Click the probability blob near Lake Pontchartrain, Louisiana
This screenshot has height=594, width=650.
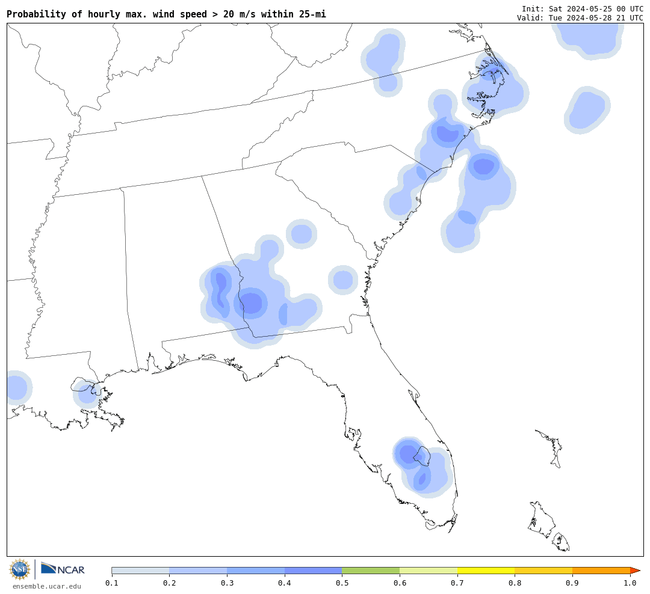pyautogui.click(x=87, y=394)
